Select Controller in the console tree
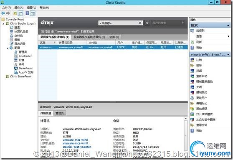 (25, 56)
